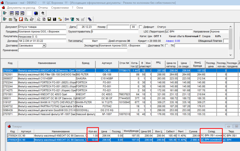Click the two people icon
This screenshot has width=240, height=151.
pos(36,13)
